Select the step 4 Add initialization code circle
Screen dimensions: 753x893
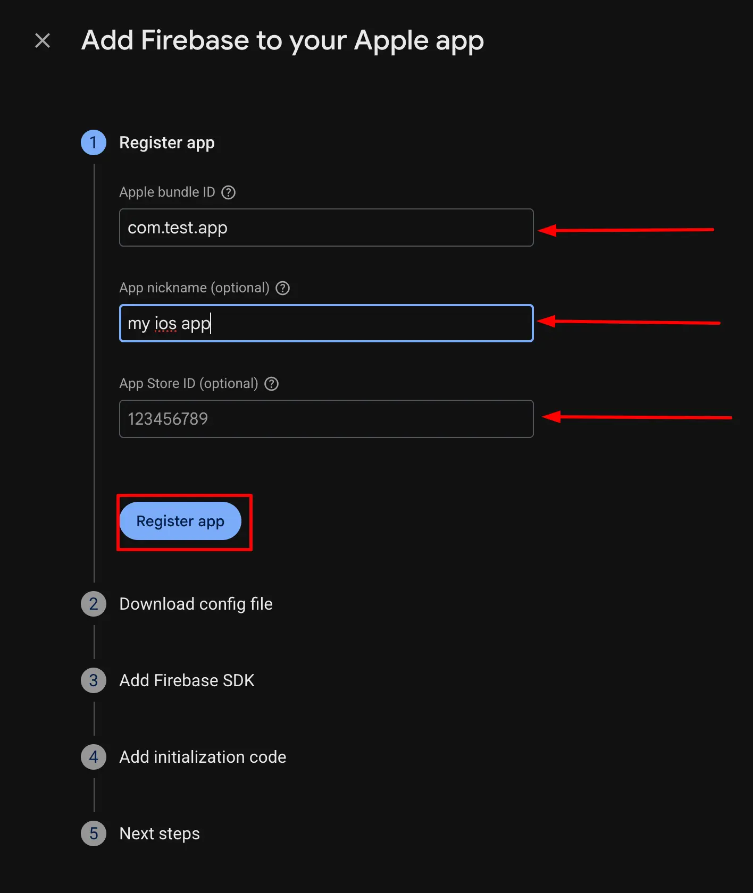(x=93, y=757)
